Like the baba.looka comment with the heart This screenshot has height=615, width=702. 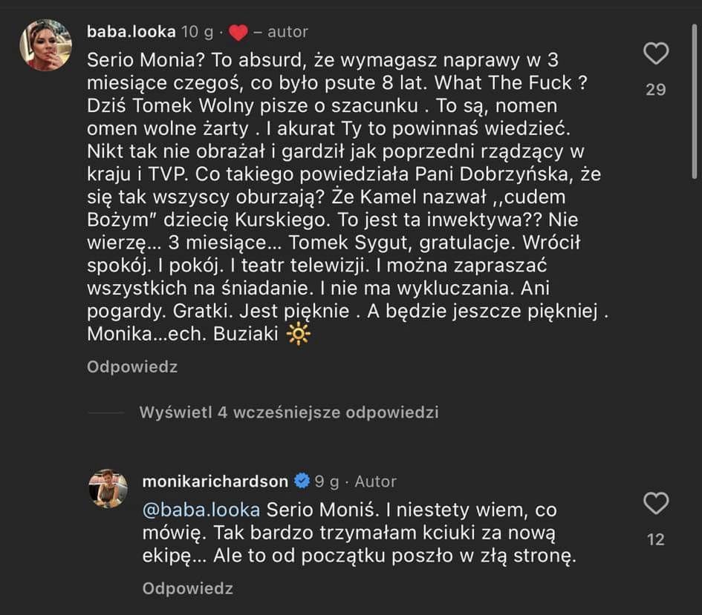[655, 54]
